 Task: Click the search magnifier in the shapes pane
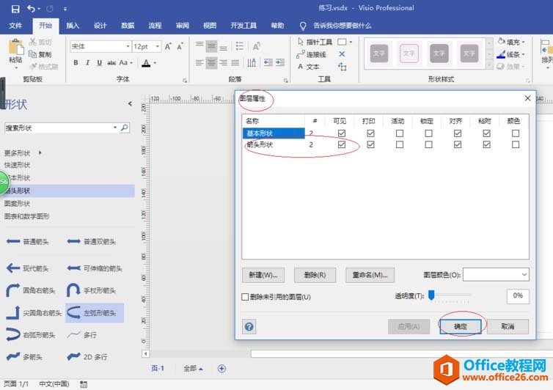coord(125,128)
